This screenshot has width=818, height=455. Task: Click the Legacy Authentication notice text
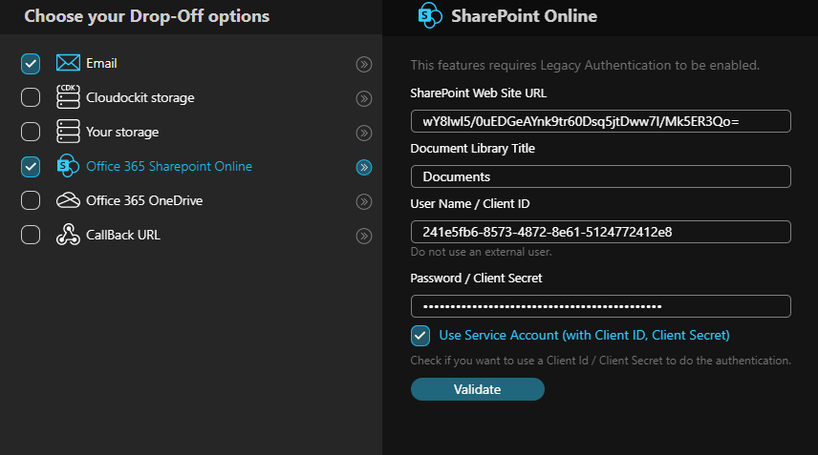[585, 65]
